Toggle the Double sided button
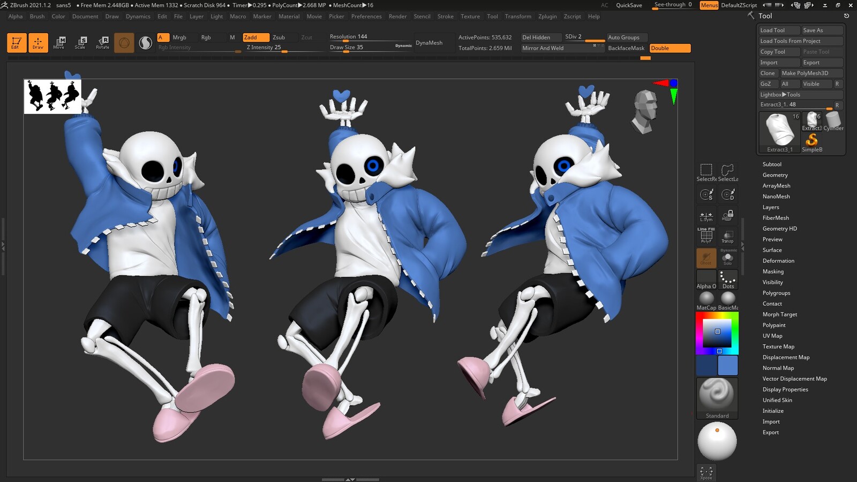The height and width of the screenshot is (482, 857). click(x=670, y=48)
